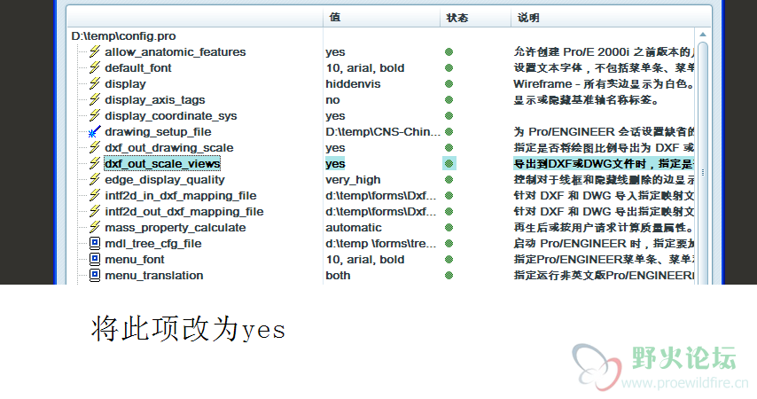Click lightning icon beside default_font
The width and height of the screenshot is (757, 399).
(95, 67)
